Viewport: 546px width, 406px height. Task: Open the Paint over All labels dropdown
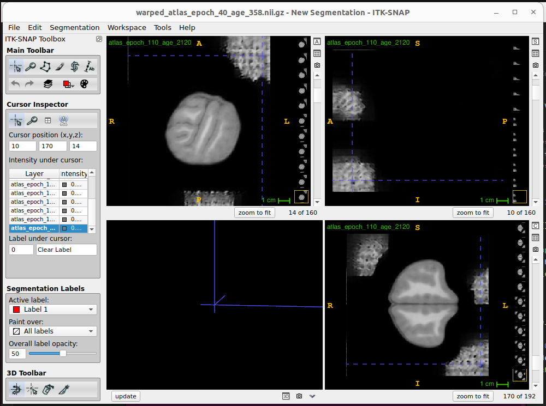coord(53,331)
